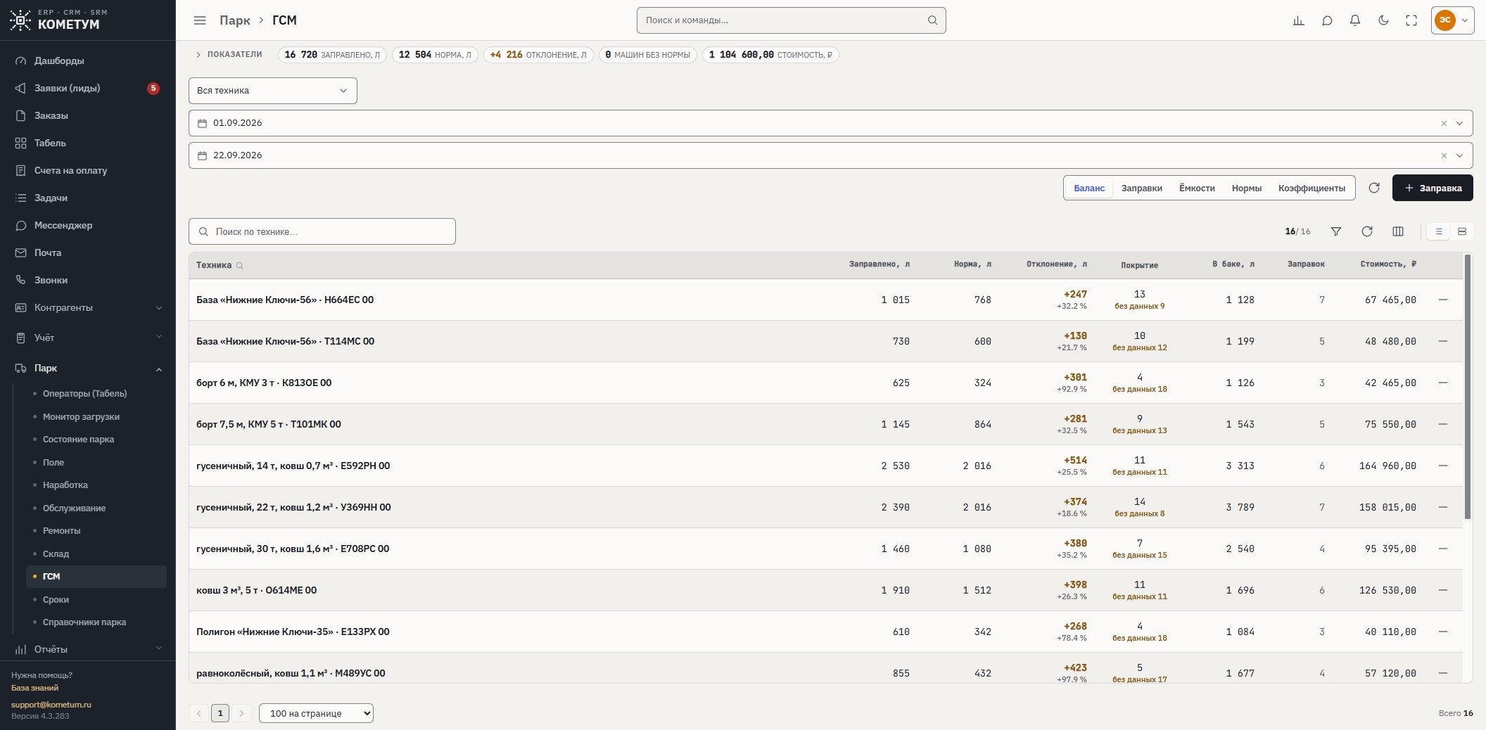Collapse the Парк sidebar section
1486x730 pixels.
88,368
